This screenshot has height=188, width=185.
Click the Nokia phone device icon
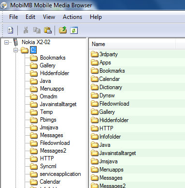point(15,42)
